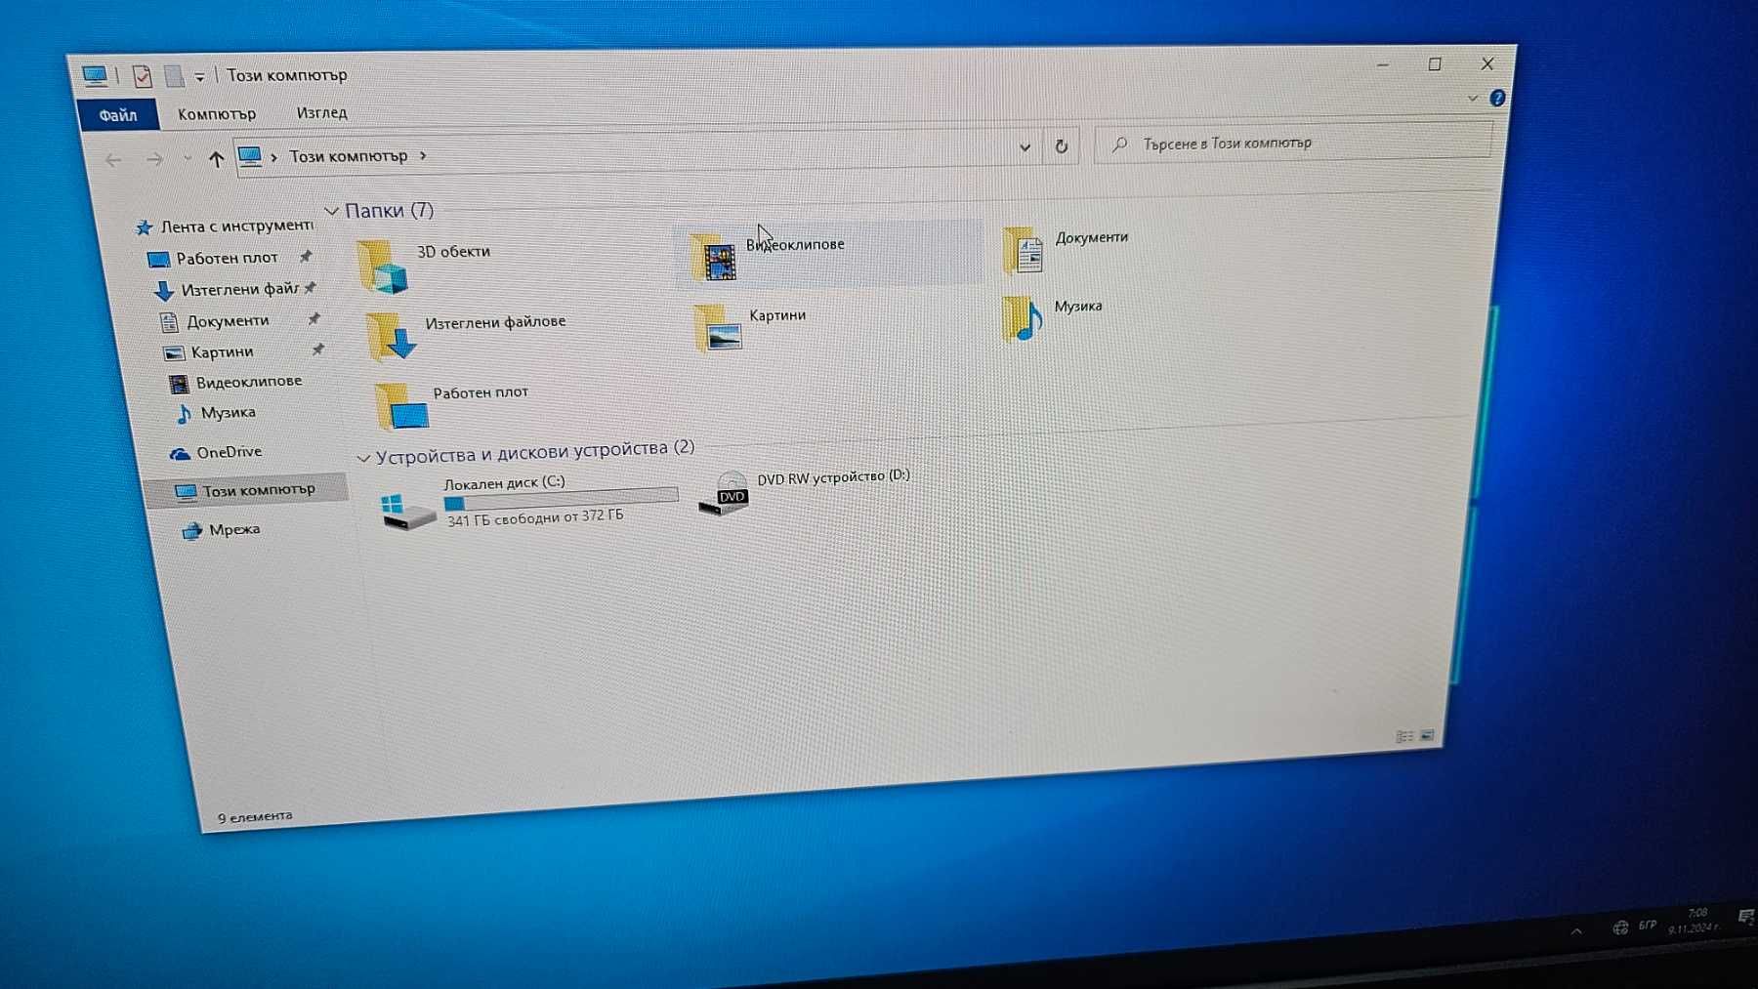Switch to details view icon
The height and width of the screenshot is (989, 1758).
[x=1404, y=737]
